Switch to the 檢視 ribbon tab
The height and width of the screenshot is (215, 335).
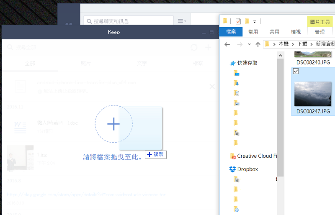[x=296, y=32]
